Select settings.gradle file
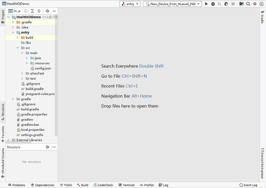This screenshot has height=188, width=266. coord(30,135)
